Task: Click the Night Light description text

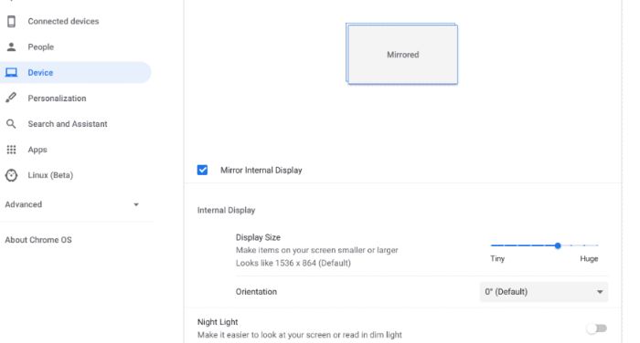Action: click(x=300, y=335)
